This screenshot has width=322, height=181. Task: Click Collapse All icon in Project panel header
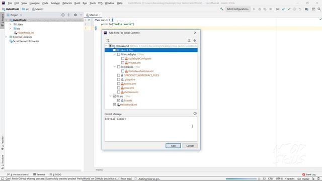(68, 15)
